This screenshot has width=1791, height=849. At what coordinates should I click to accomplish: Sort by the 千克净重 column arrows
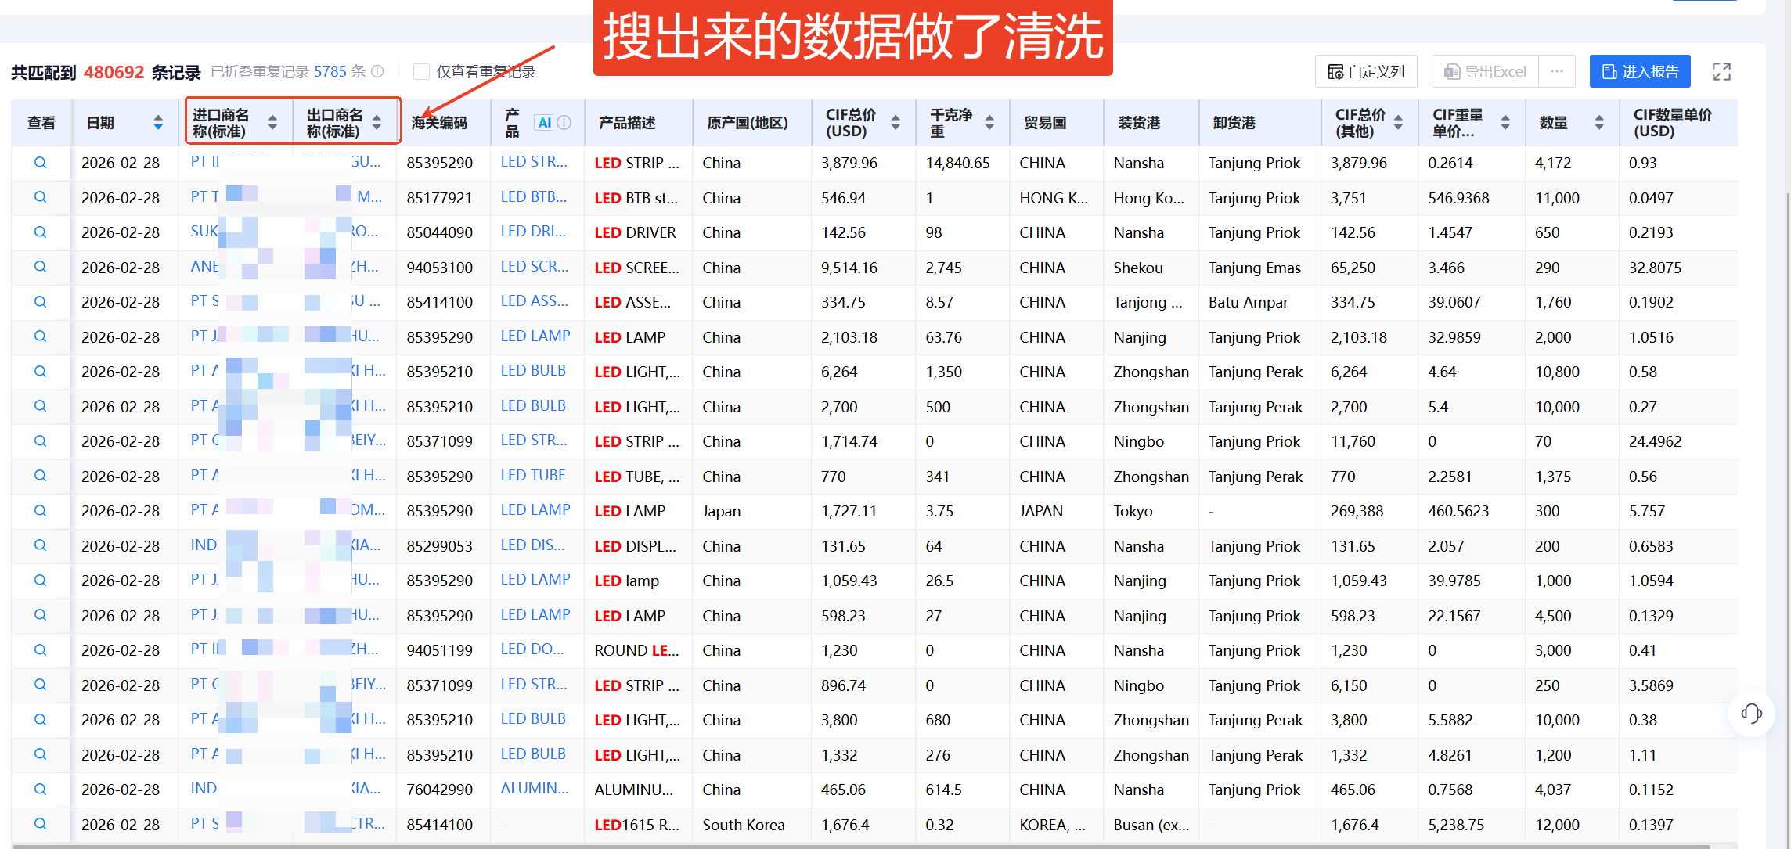(x=989, y=123)
